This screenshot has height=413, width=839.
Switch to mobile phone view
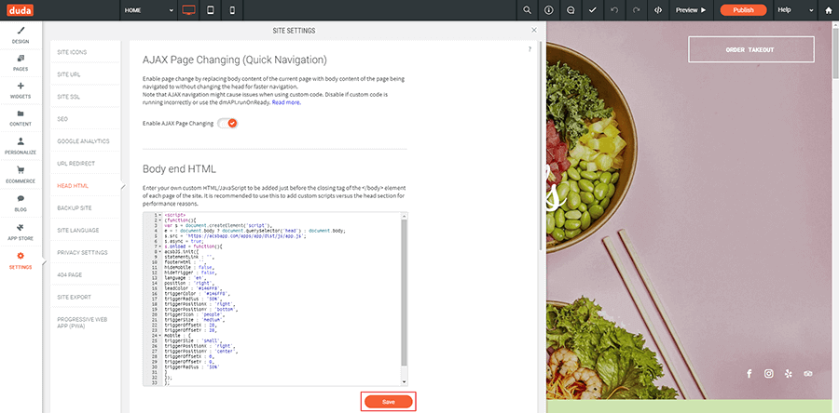tap(232, 10)
